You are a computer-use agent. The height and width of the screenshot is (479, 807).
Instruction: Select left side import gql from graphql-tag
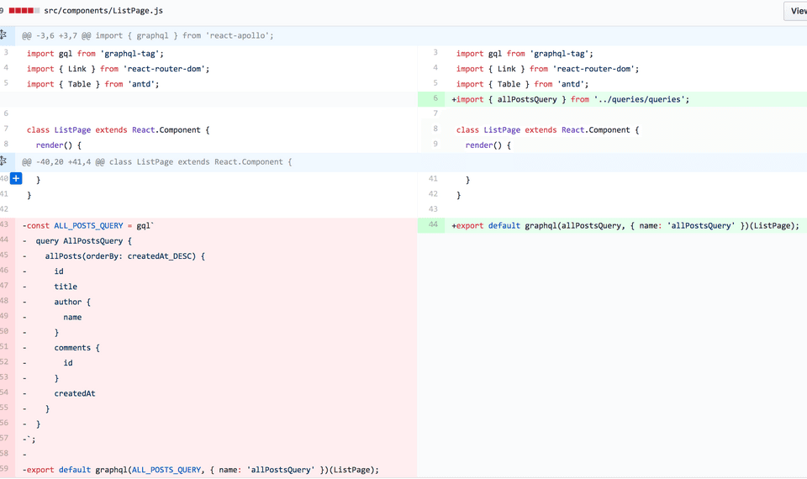point(95,54)
